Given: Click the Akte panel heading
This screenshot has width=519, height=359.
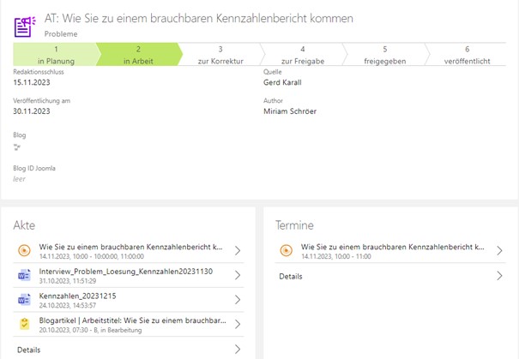Looking at the screenshot, I should tap(24, 225).
